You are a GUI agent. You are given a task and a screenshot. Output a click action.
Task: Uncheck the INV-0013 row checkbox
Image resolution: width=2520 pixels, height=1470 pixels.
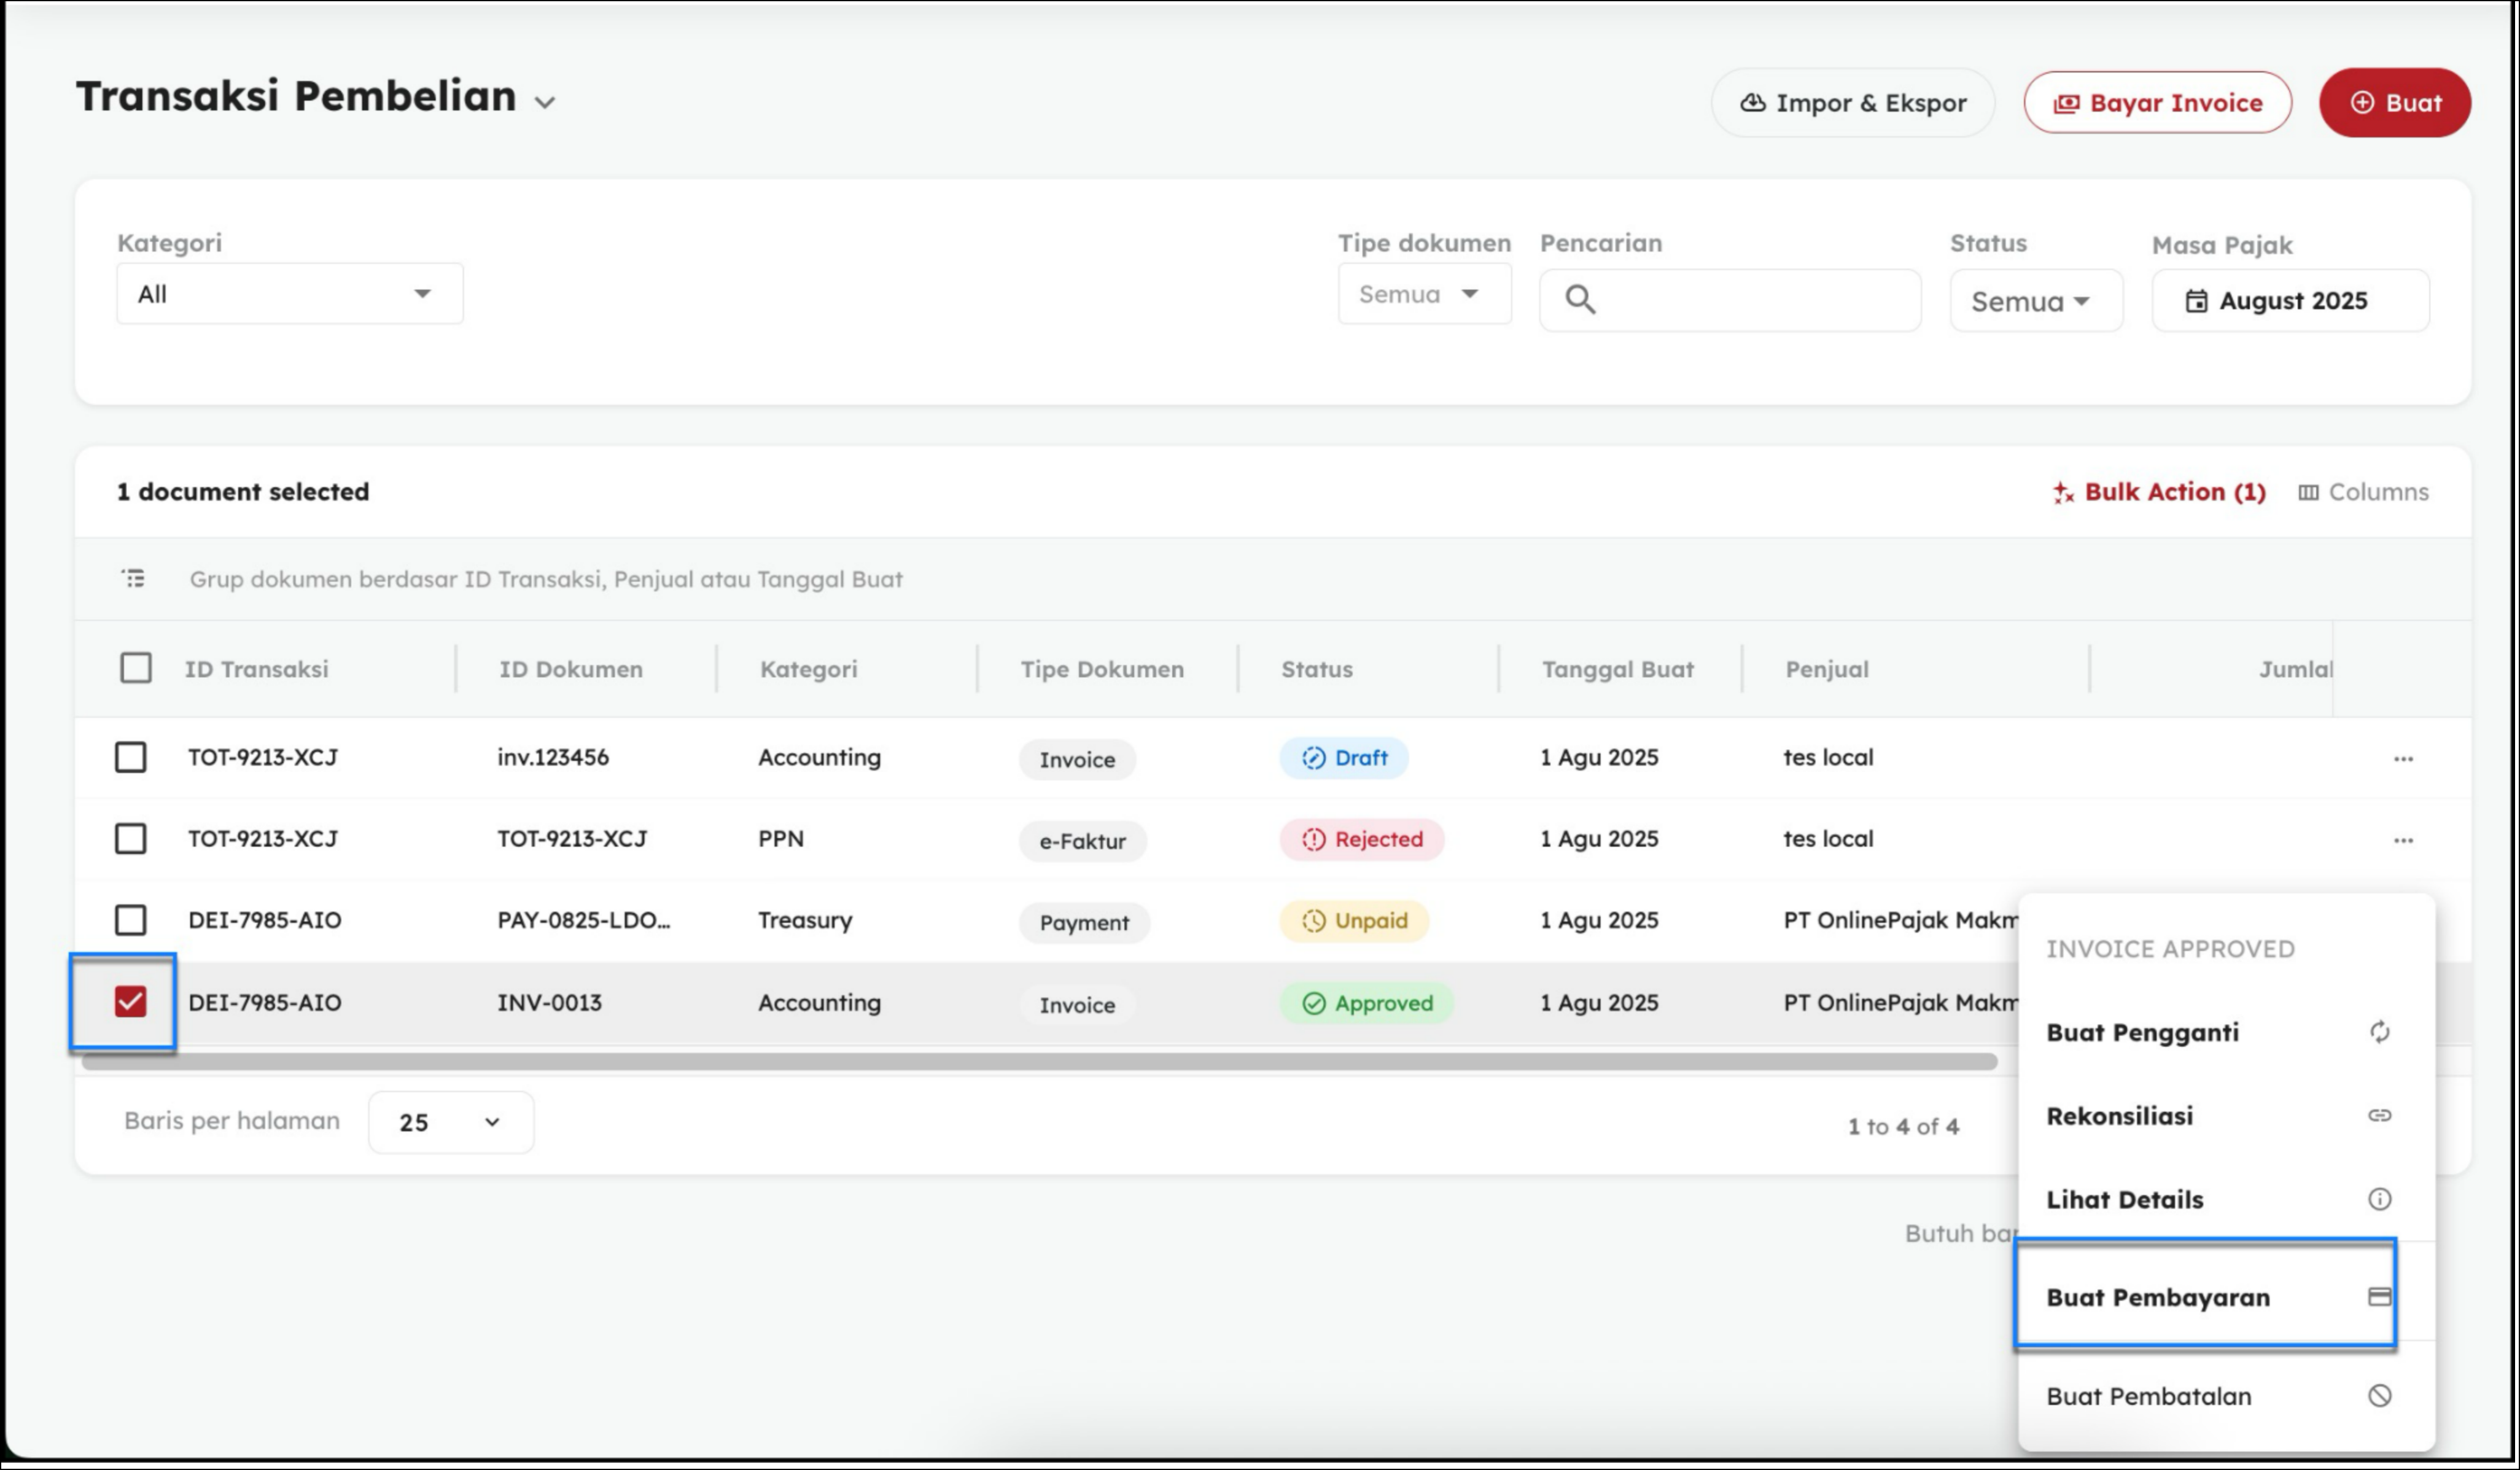(131, 1001)
